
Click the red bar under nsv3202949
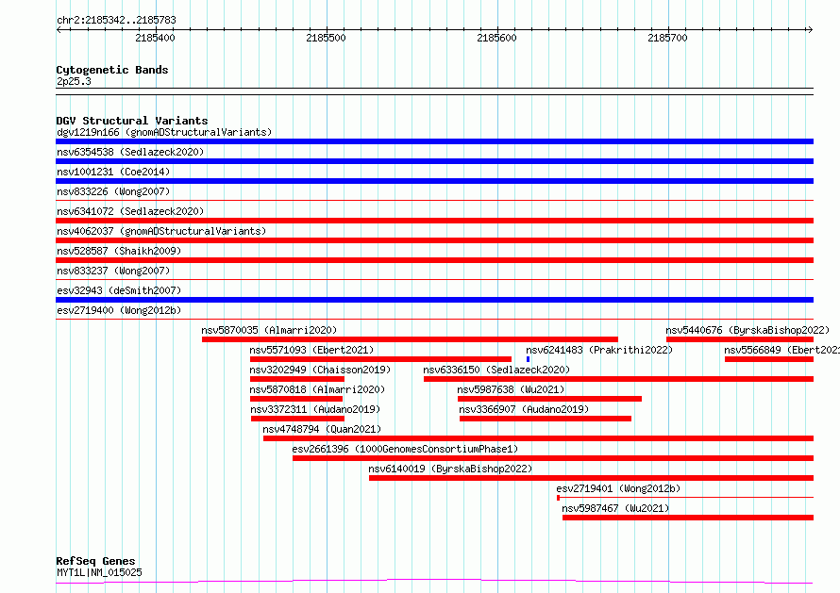(297, 379)
